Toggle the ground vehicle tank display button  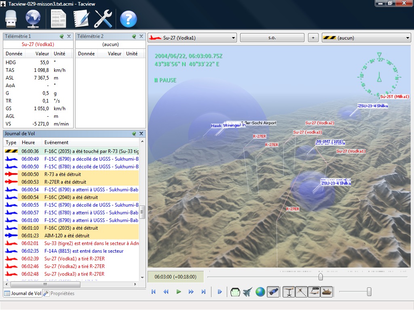pos(327,292)
